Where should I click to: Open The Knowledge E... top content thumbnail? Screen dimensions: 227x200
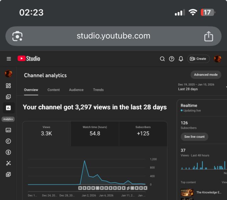(187, 192)
